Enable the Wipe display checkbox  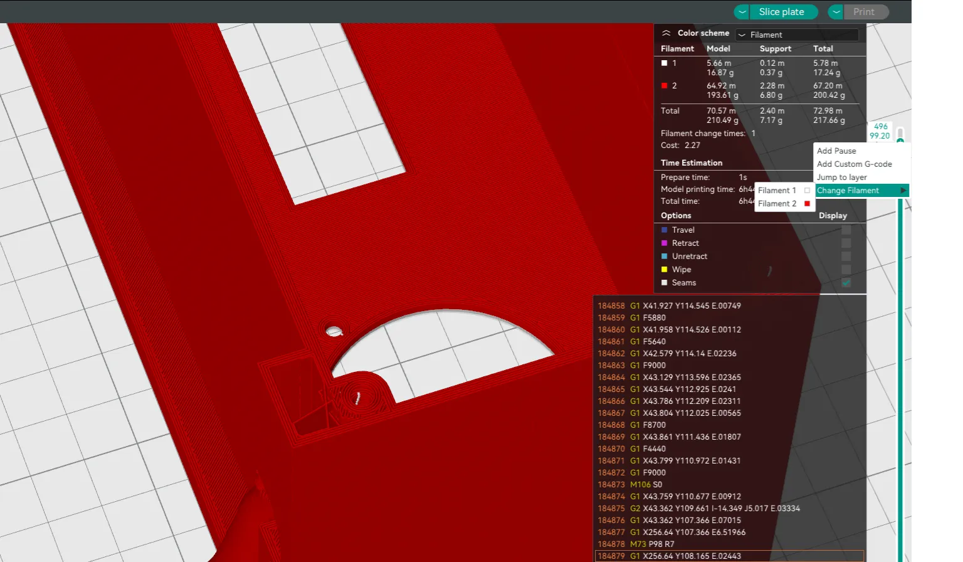846,270
